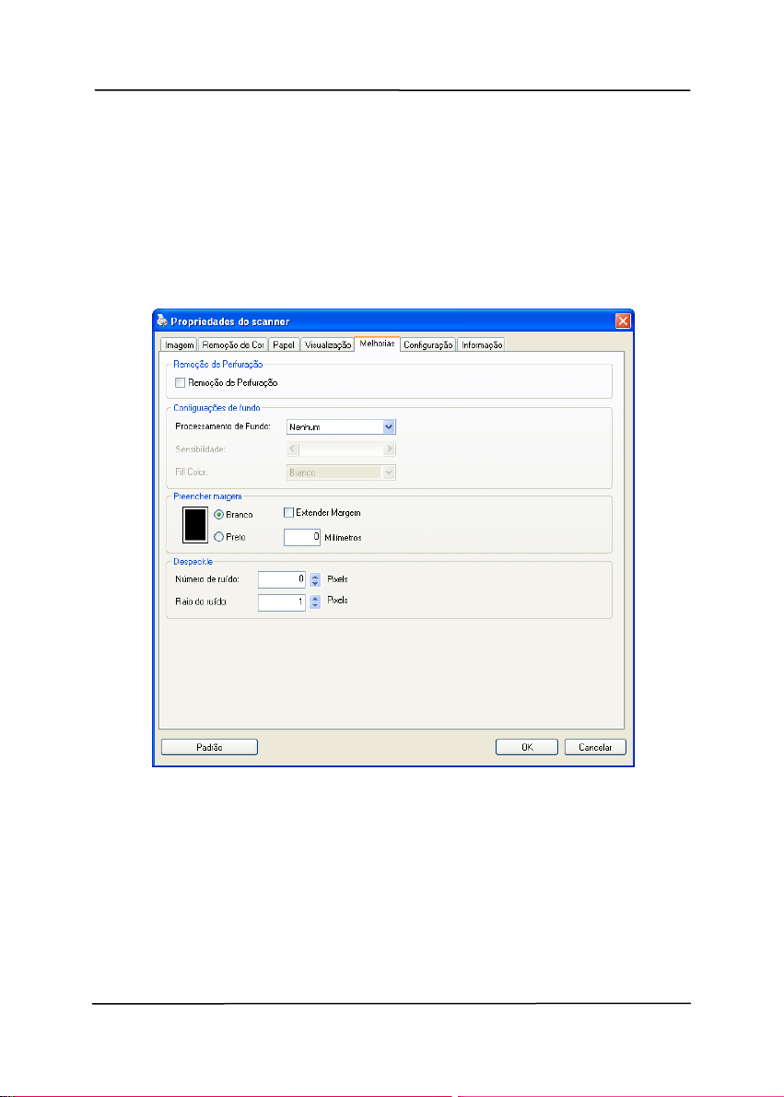Viewport: 784px width, 1097px height.
Task: Select the Papel tab
Action: coord(284,344)
